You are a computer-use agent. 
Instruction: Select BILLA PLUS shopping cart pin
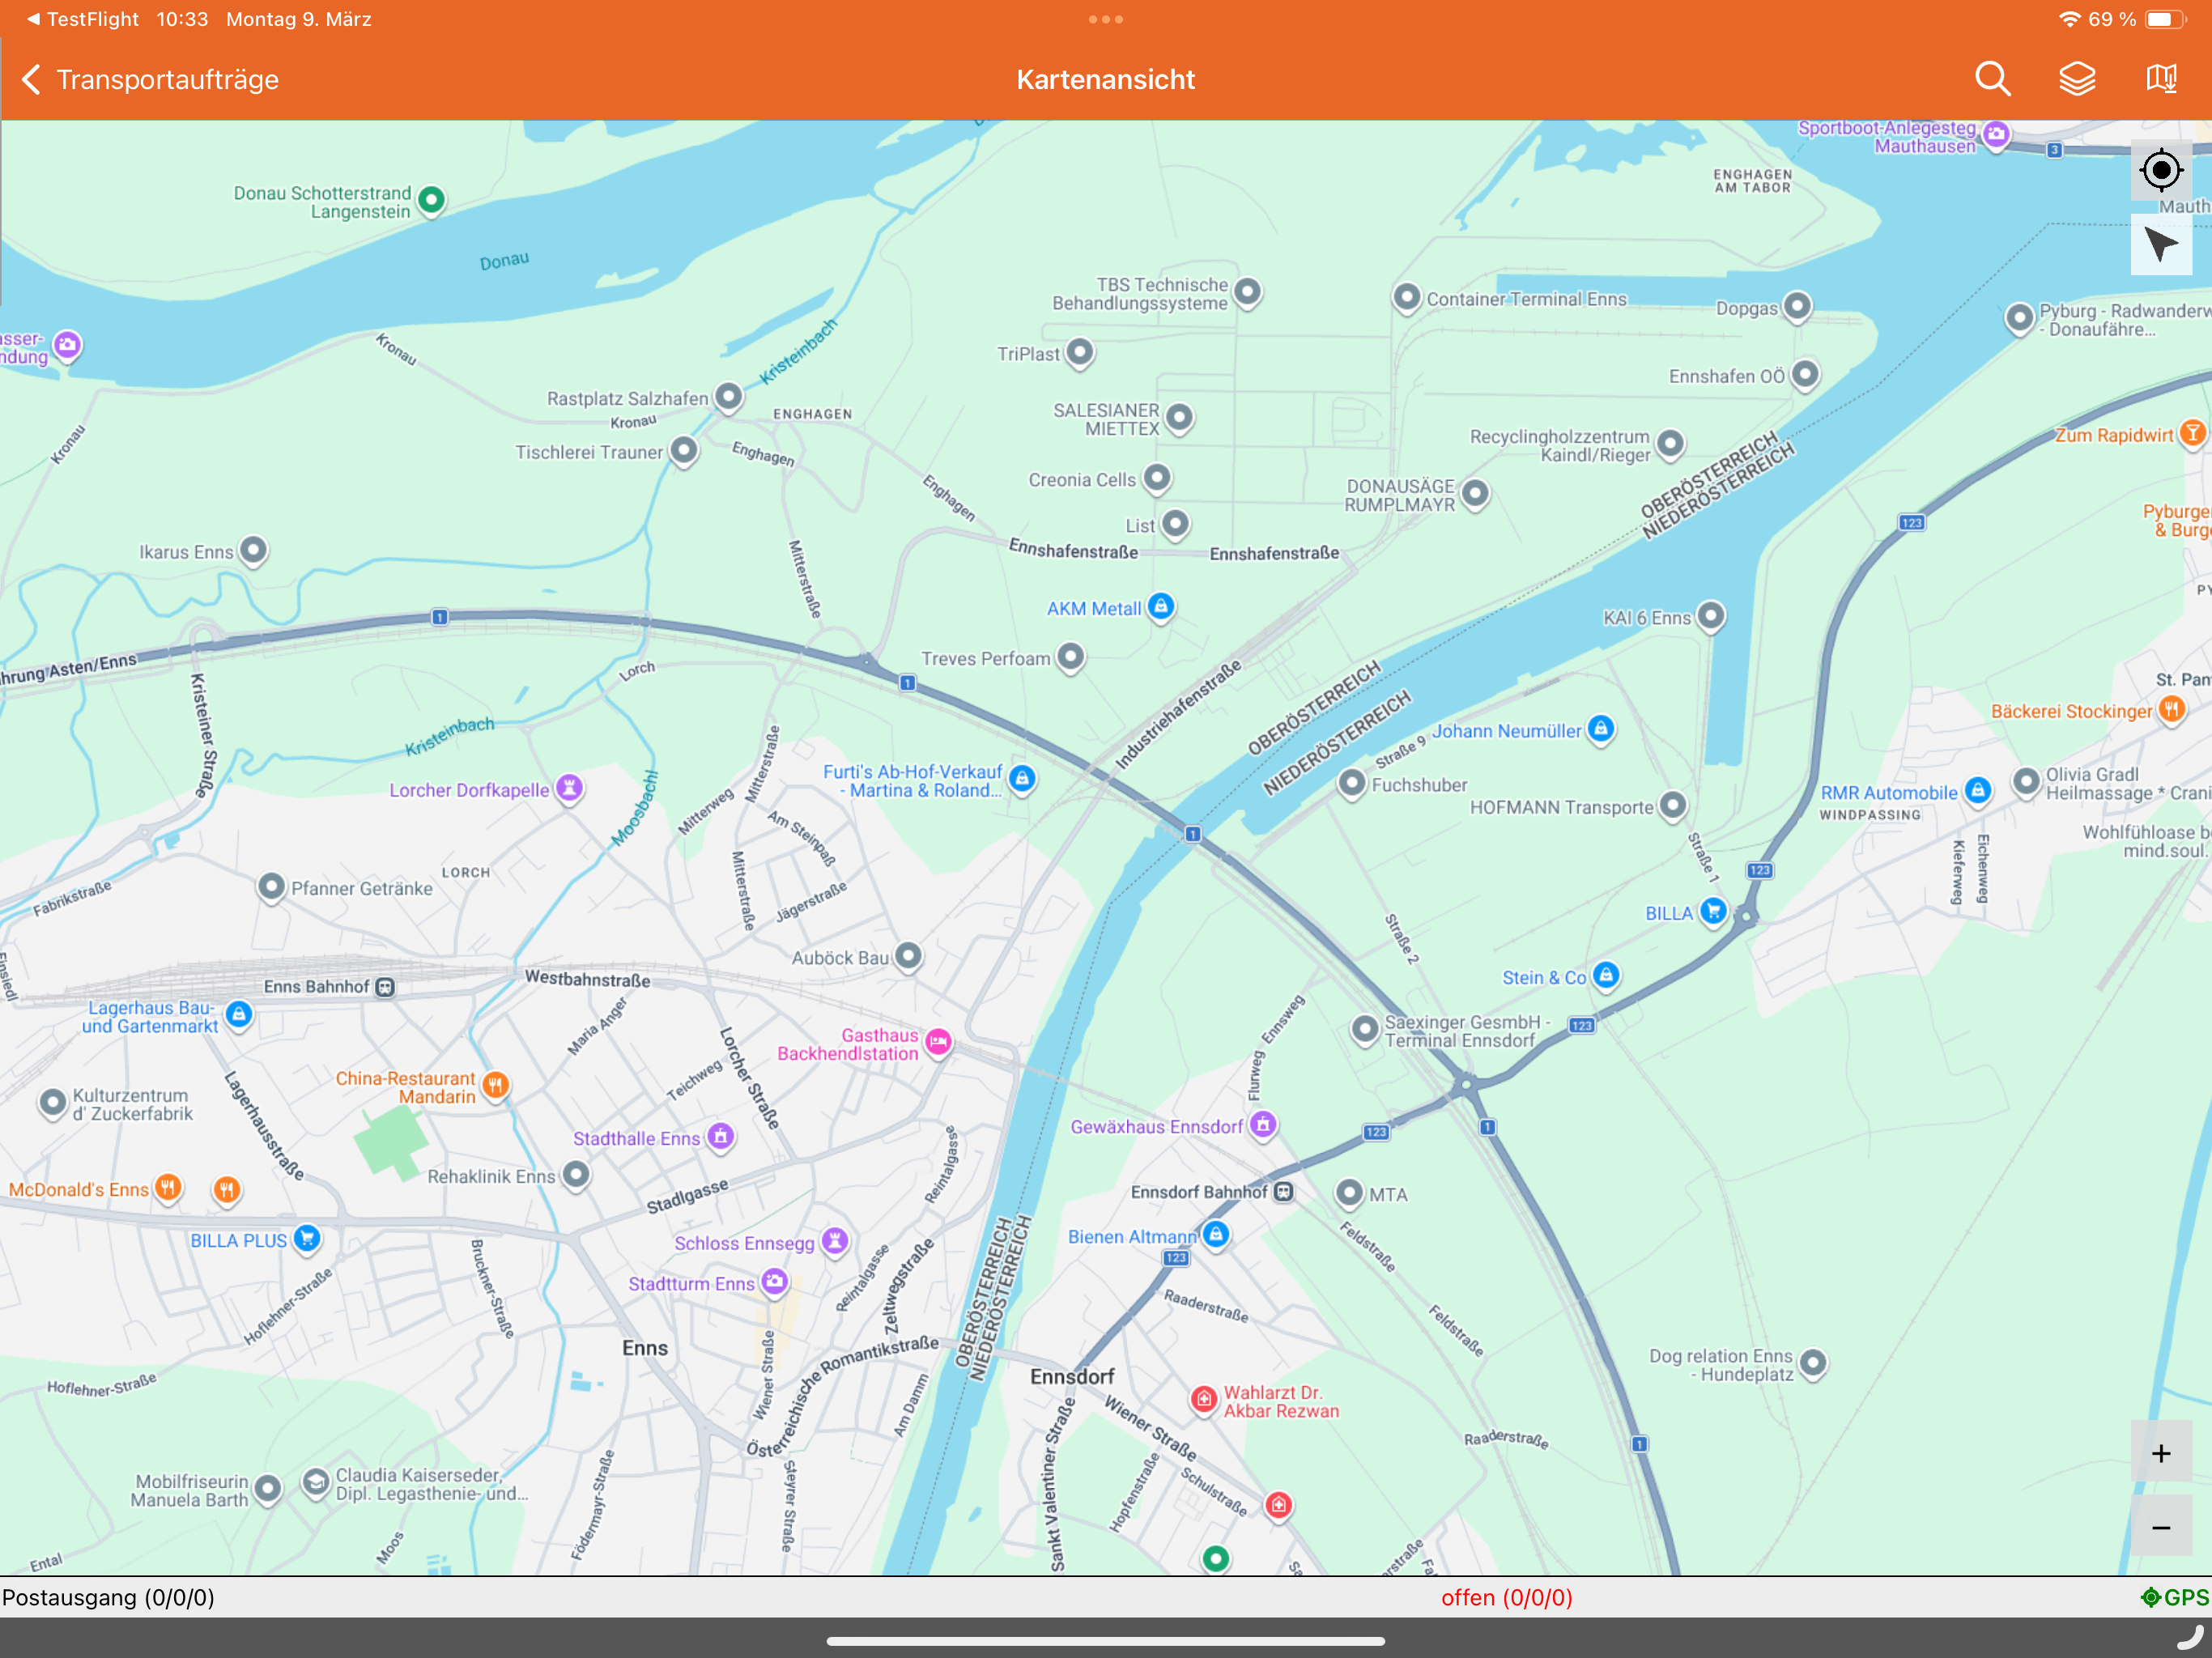pyautogui.click(x=307, y=1239)
